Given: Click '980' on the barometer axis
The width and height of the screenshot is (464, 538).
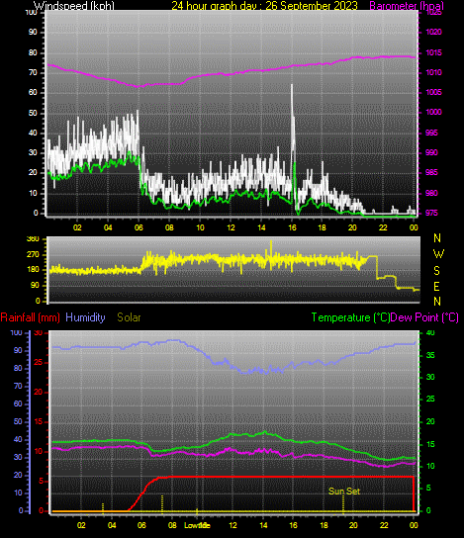Looking at the screenshot, I should (x=431, y=193).
